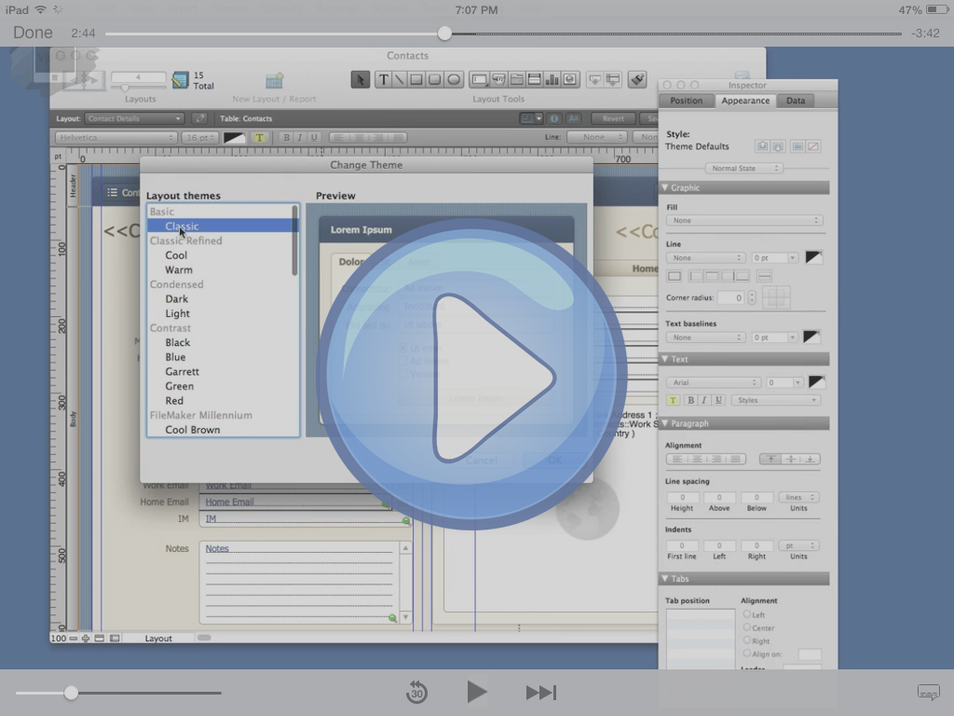Choose top vertical alignment in Inspector Paragraph
The width and height of the screenshot is (954, 716).
point(770,459)
